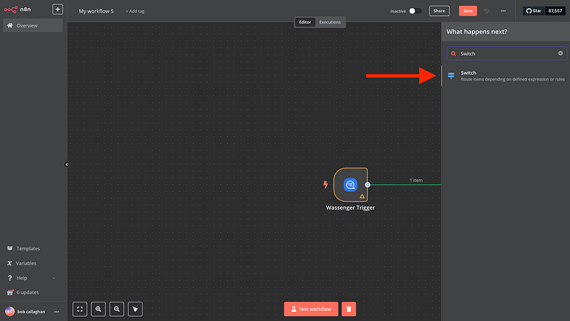
Task: Open Templates from the sidebar
Action: [28, 248]
